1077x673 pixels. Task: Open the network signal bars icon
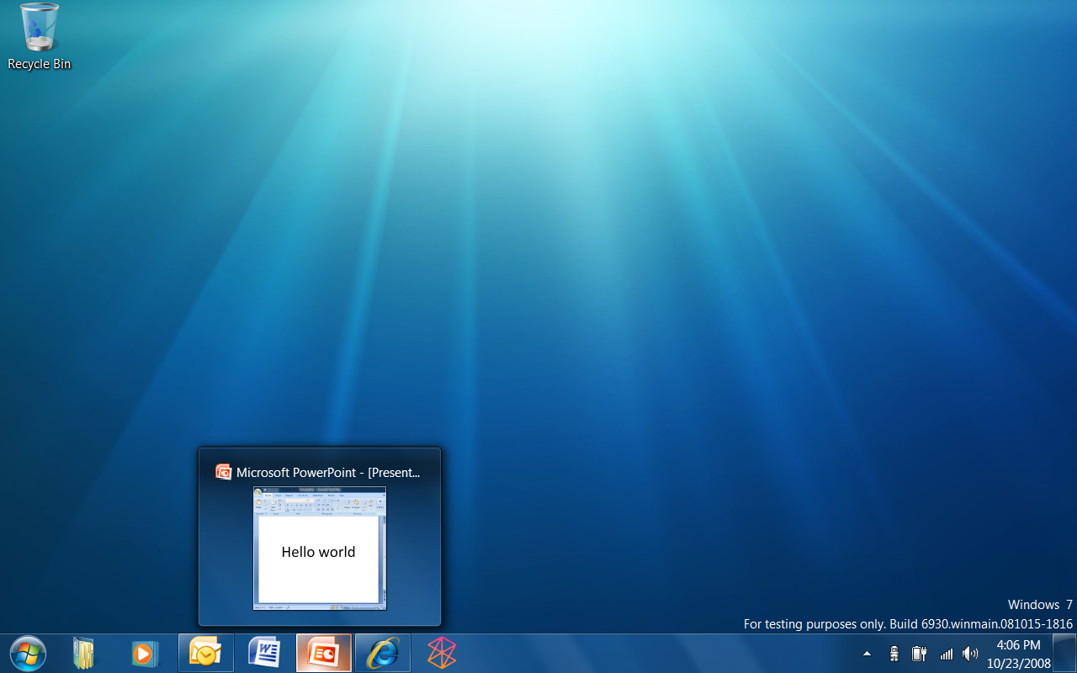coord(946,654)
